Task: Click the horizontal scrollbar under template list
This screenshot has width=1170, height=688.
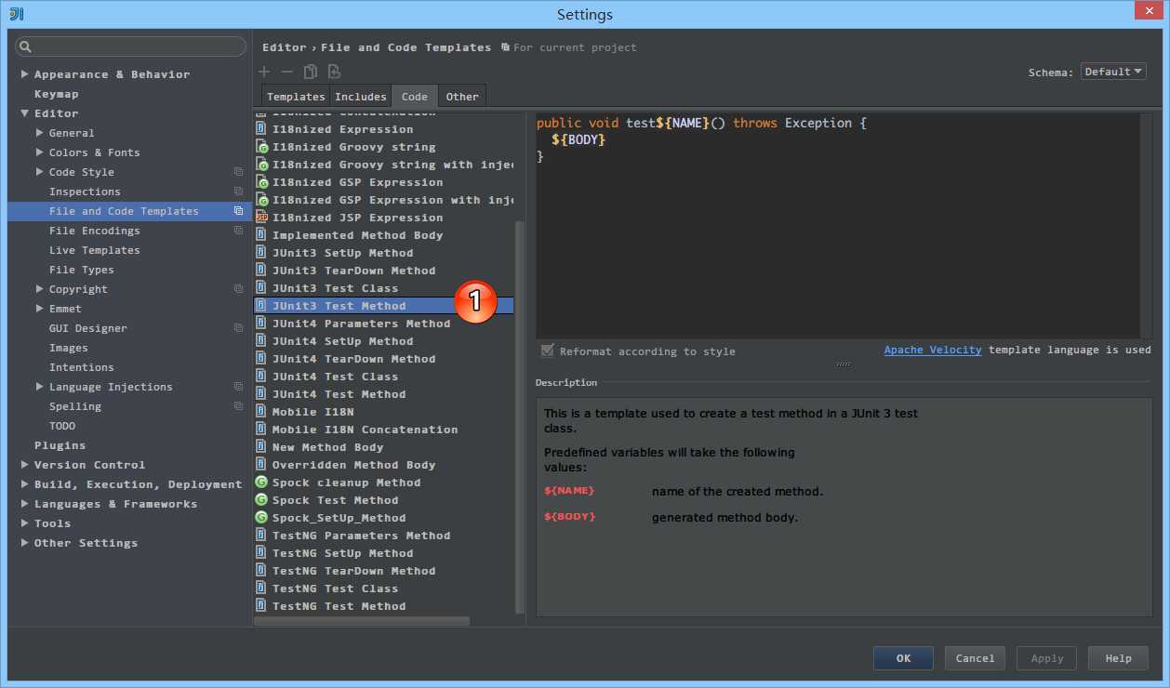Action: pyautogui.click(x=362, y=621)
